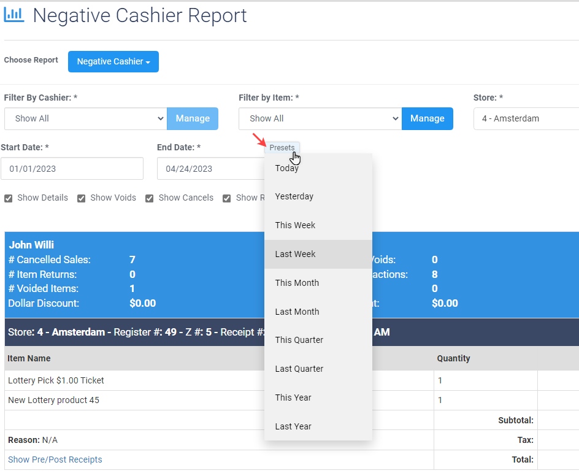The width and height of the screenshot is (579, 473).
Task: Click the Total label
Action: coord(523,460)
